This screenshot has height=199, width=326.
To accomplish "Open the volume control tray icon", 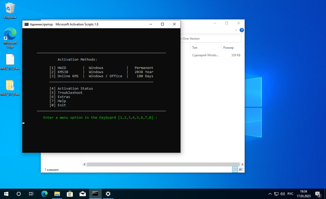I will [x=283, y=194].
